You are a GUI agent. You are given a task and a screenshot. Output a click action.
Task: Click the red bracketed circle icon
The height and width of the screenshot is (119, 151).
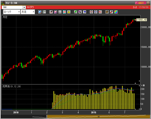click(91, 12)
